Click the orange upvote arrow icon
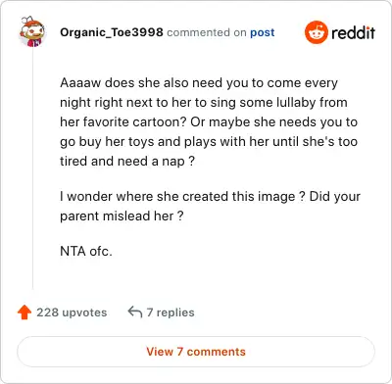The height and width of the screenshot is (384, 392). [x=24, y=312]
